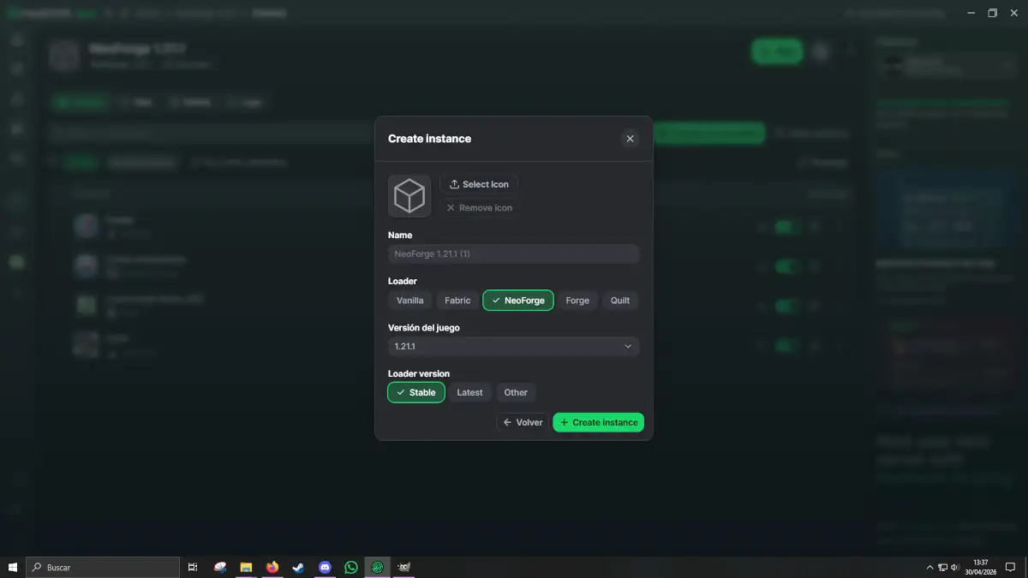Close the Create instance dialog
This screenshot has width=1028, height=578.
pyautogui.click(x=630, y=139)
